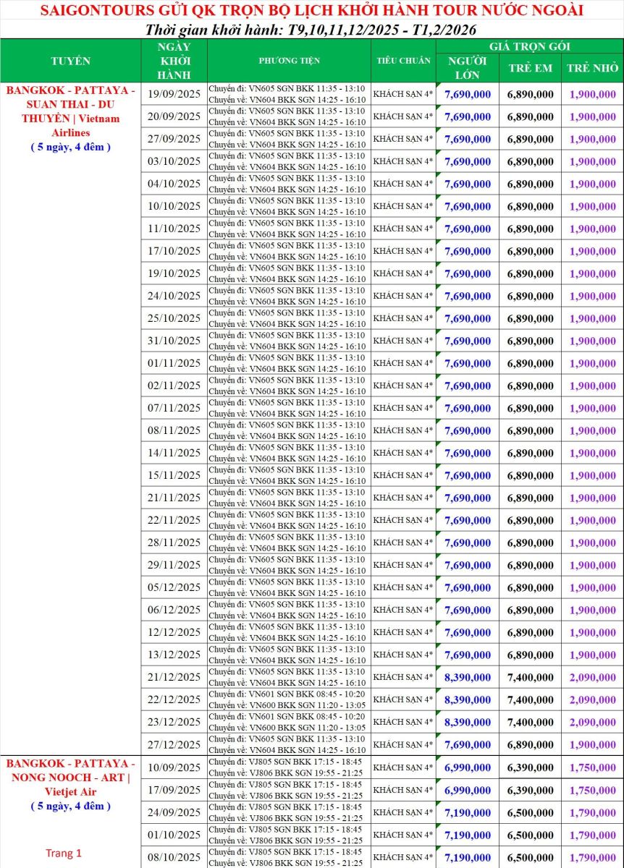Click the SAIGONTOURS title heading
The height and width of the screenshot is (868, 624).
point(311,11)
